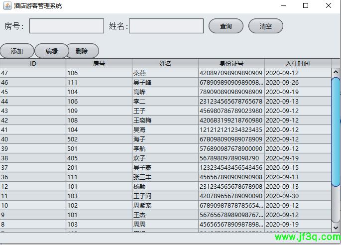Viewport: 341px width, 245px height.
Task: Click the 姓名 column header in table
Action: tap(165, 63)
